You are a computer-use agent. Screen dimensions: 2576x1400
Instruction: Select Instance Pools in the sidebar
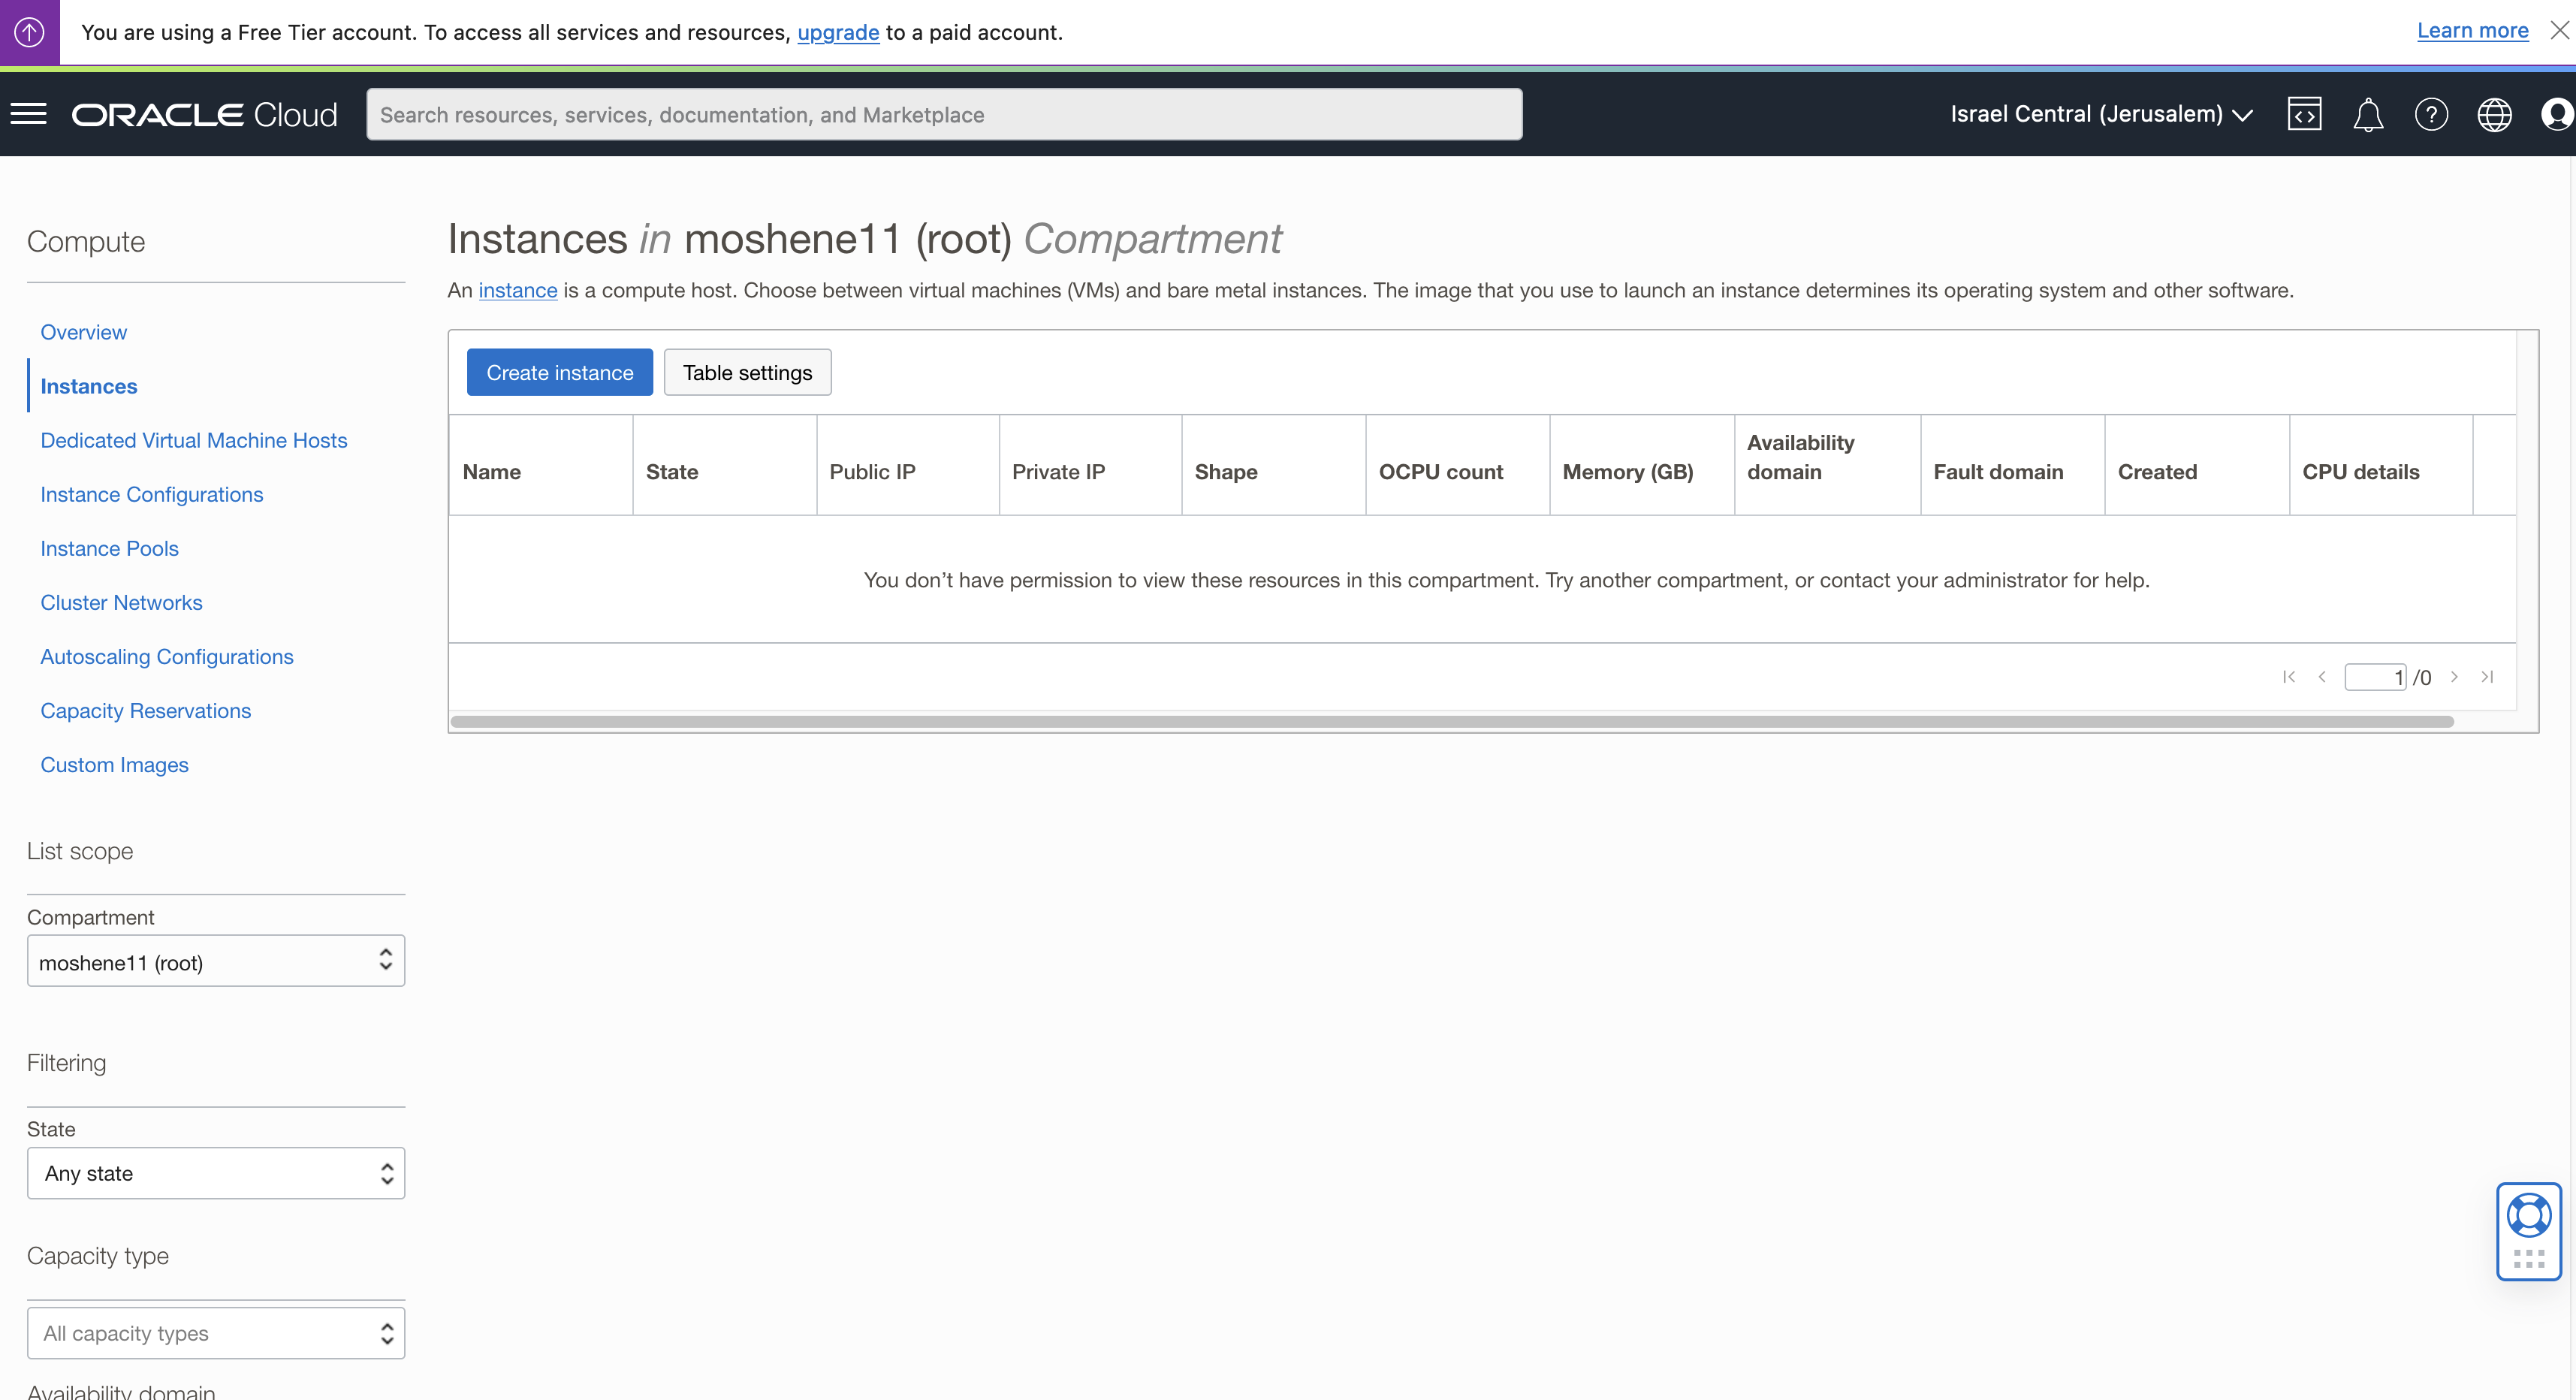point(109,548)
